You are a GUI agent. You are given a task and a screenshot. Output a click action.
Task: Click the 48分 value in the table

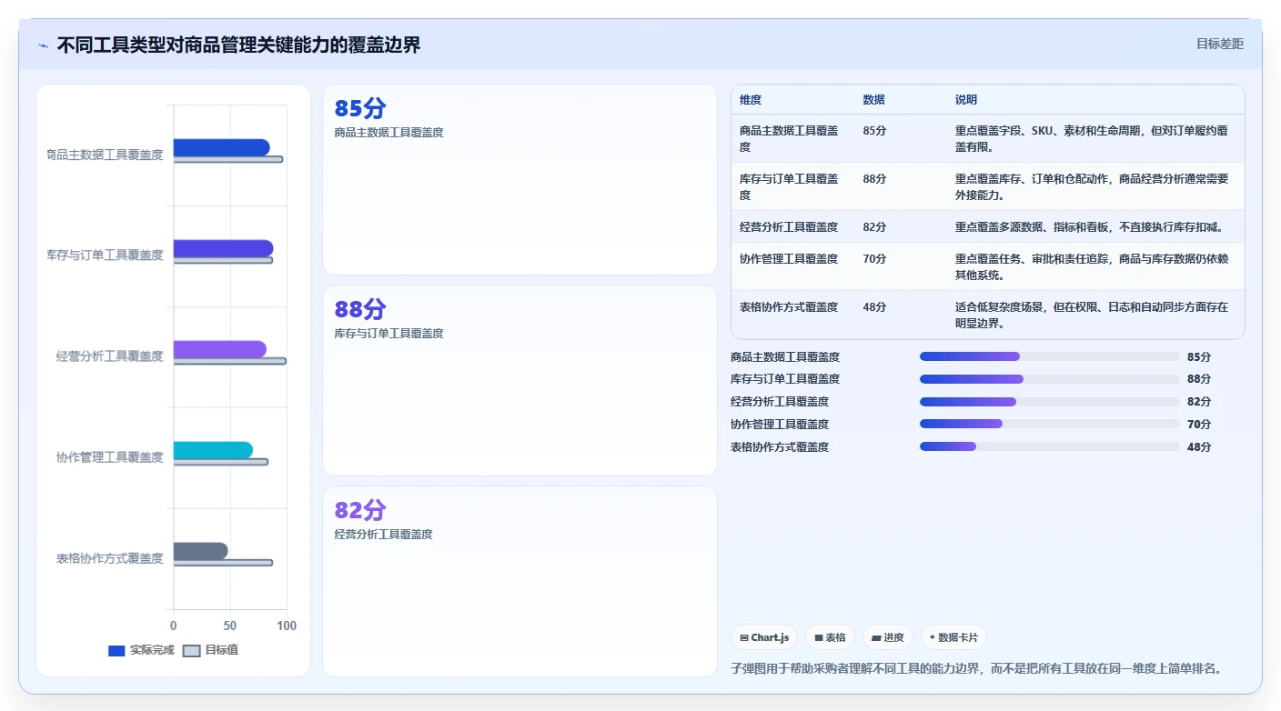click(x=874, y=307)
